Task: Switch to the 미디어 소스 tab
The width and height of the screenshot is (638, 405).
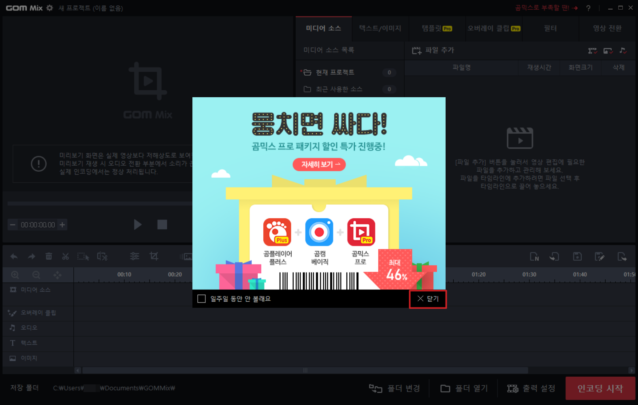Action: click(x=324, y=28)
